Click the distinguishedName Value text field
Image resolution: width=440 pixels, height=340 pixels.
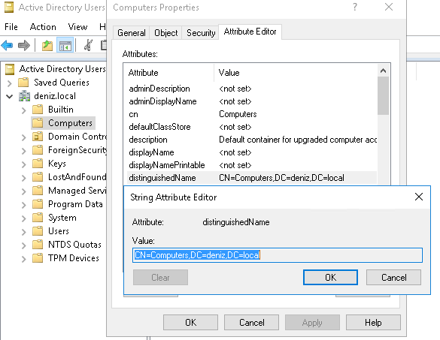point(278,255)
